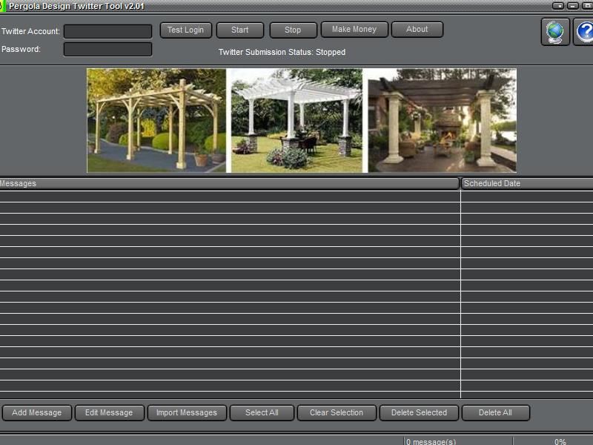Image resolution: width=593 pixels, height=445 pixels.
Task: Click the Import Messages button
Action: (x=187, y=413)
